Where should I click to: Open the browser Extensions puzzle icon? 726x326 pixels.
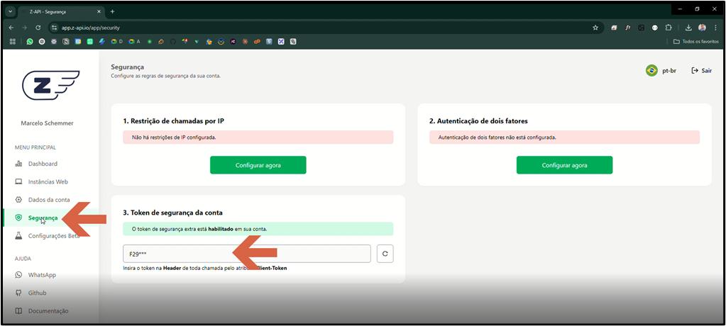tap(668, 28)
